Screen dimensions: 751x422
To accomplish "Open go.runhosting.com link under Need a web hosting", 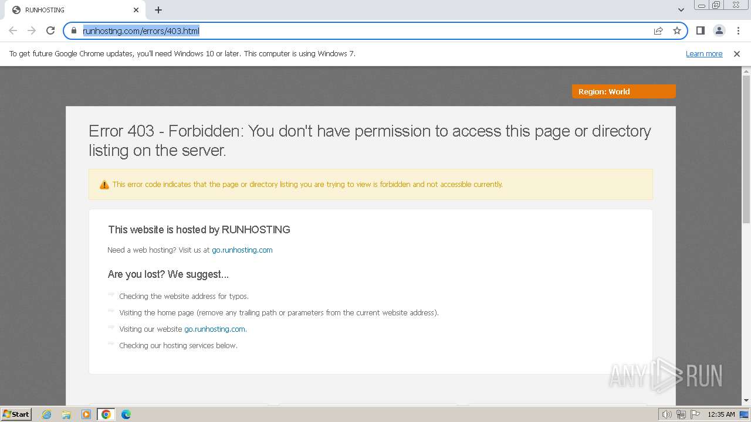I will click(242, 250).
